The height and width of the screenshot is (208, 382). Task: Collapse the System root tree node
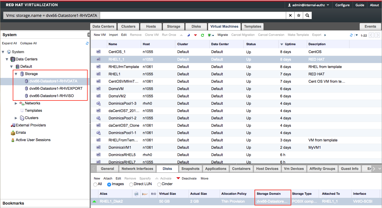3,52
